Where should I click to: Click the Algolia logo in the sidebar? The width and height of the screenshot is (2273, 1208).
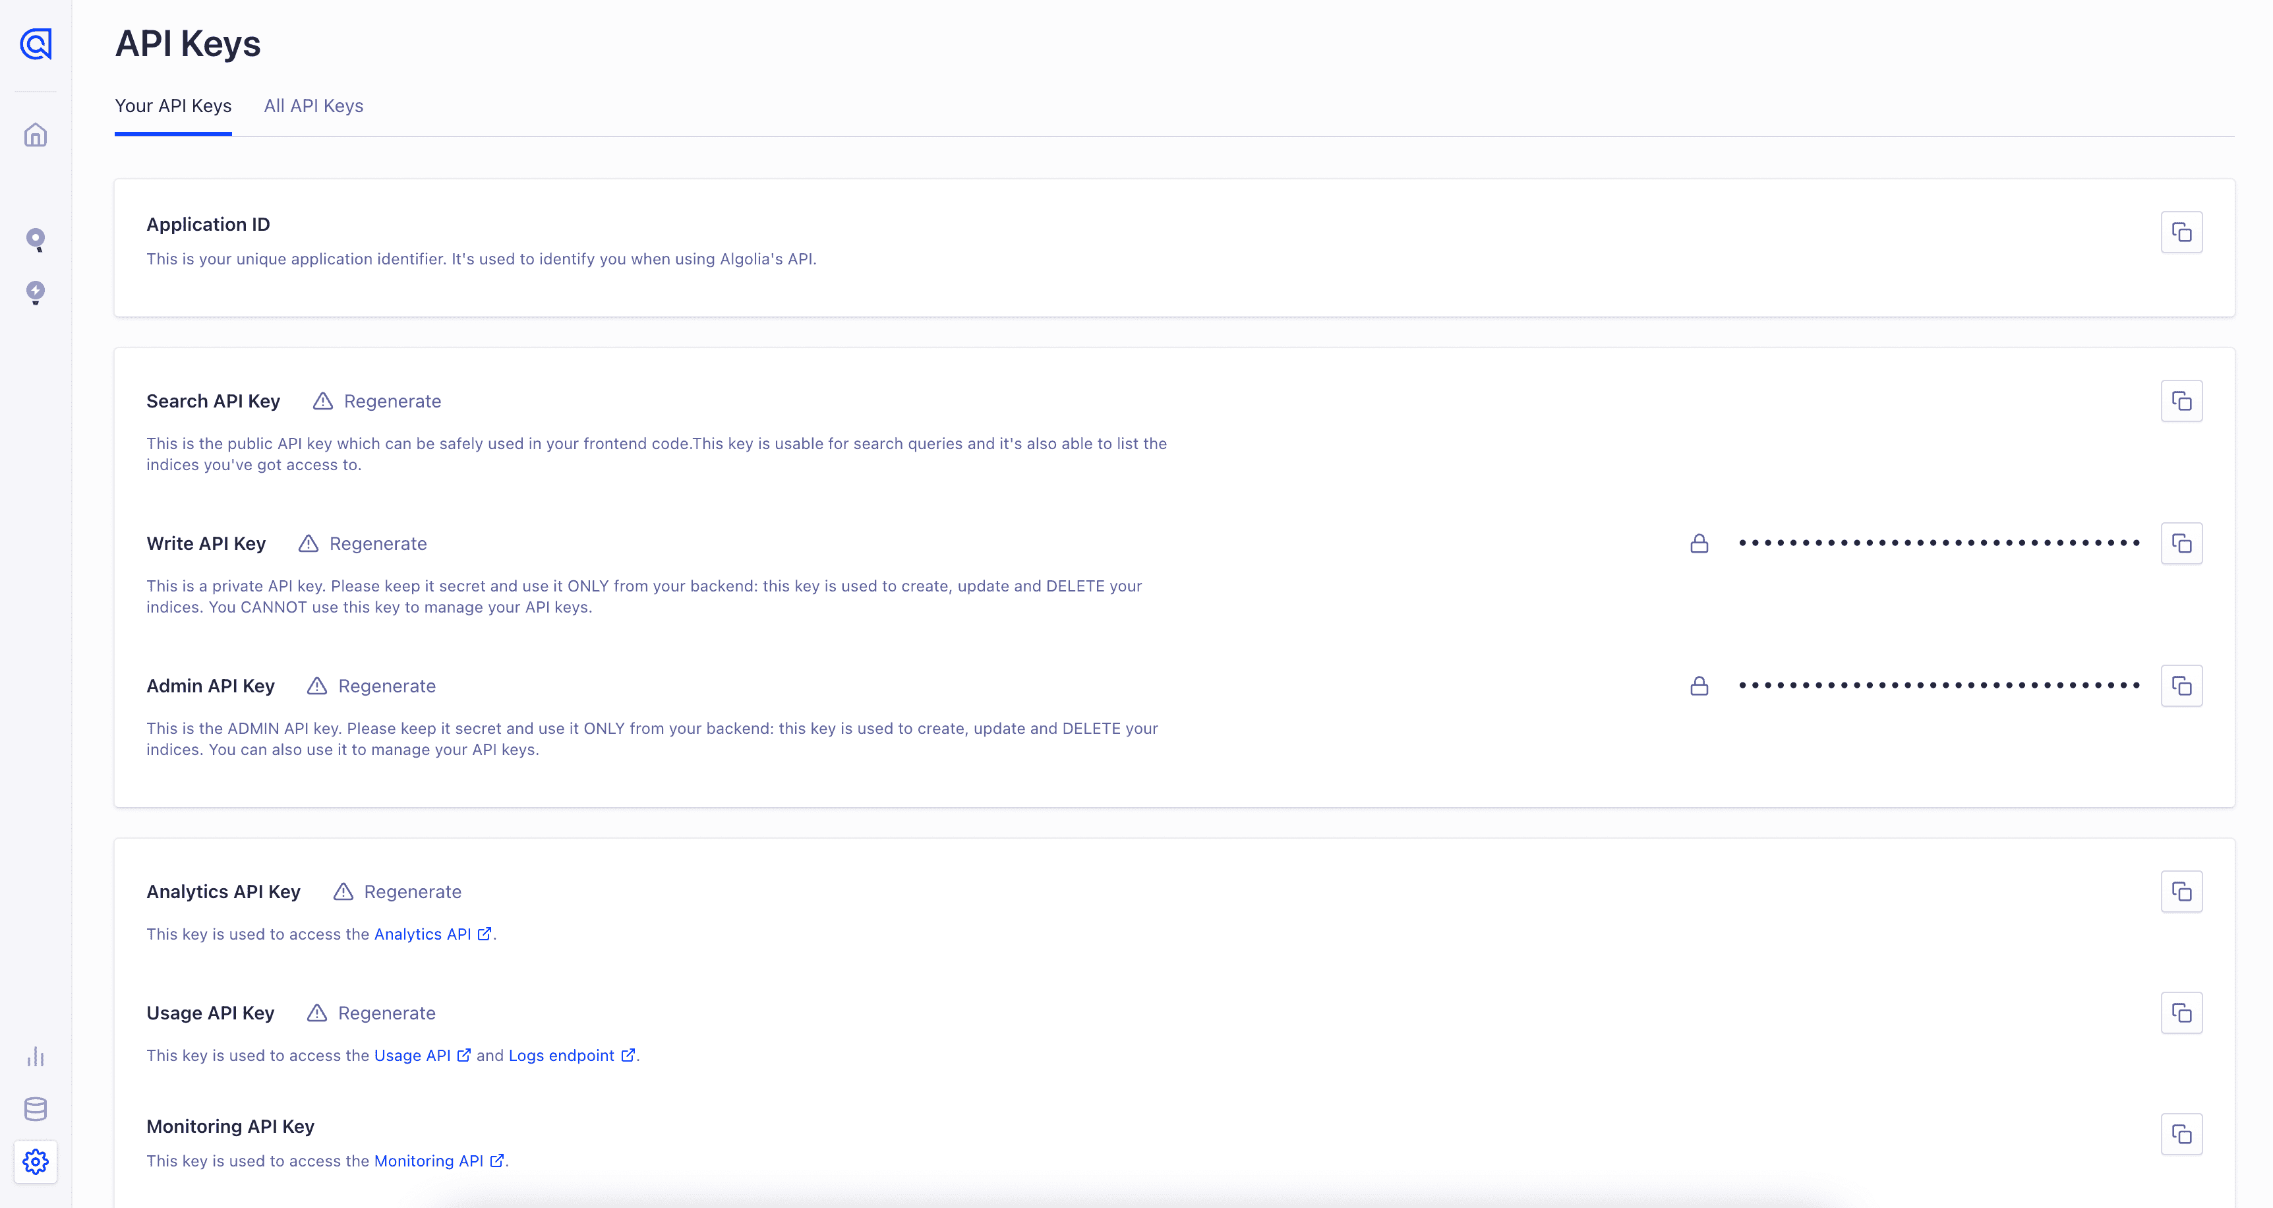tap(36, 44)
